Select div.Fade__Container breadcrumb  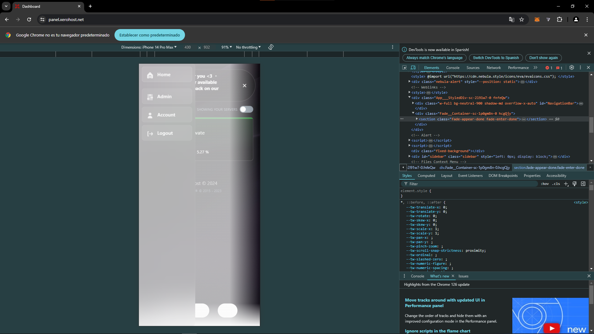(475, 168)
